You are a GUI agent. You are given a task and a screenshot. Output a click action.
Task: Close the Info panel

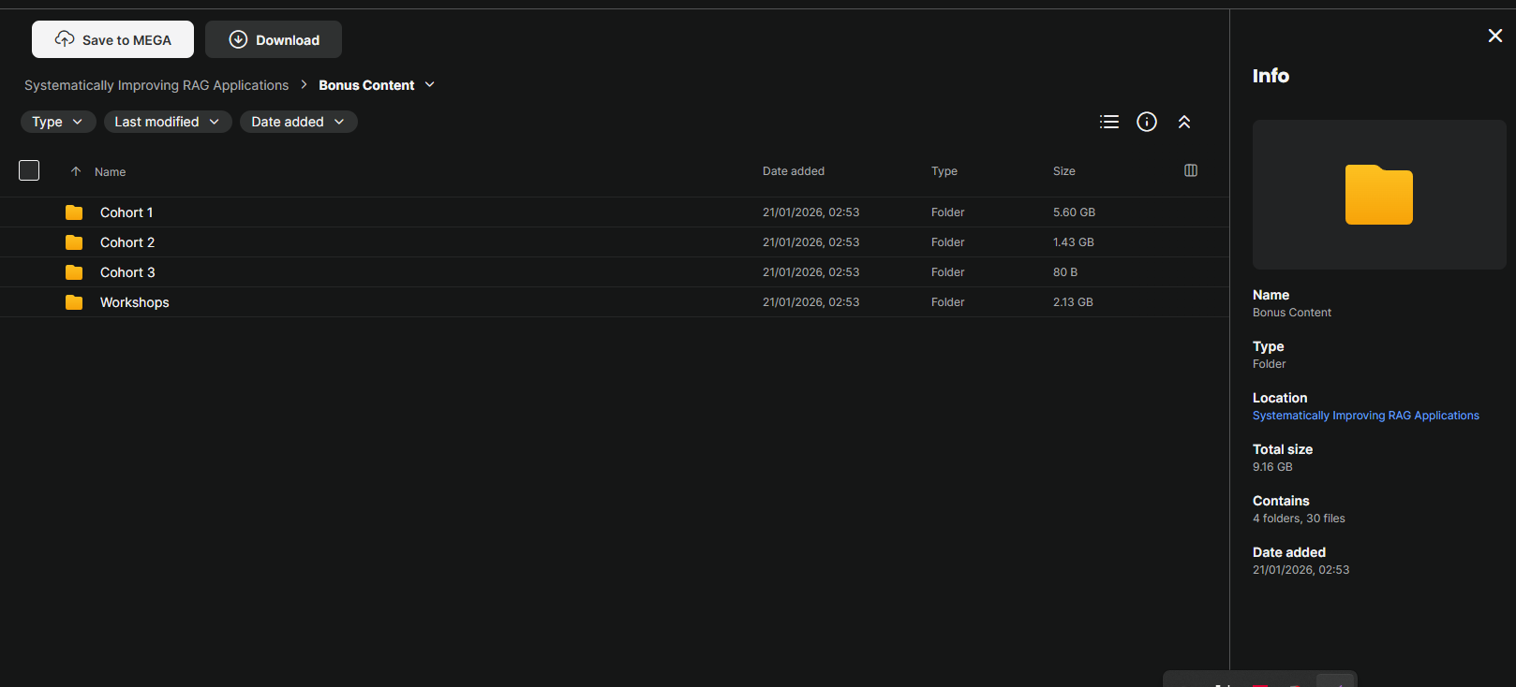[x=1495, y=36]
